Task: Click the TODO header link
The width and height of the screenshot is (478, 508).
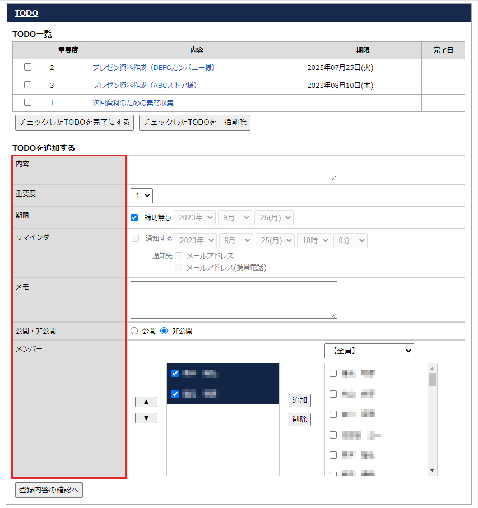Action: (26, 13)
